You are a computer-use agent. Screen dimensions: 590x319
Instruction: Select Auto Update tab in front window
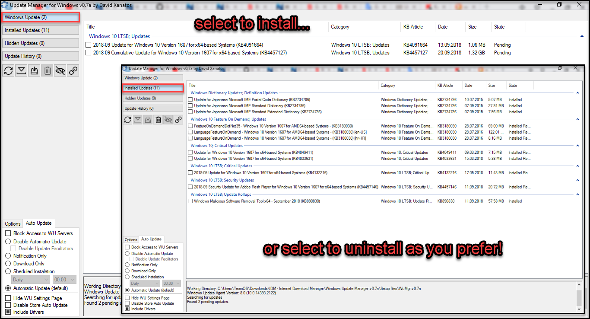tap(151, 239)
